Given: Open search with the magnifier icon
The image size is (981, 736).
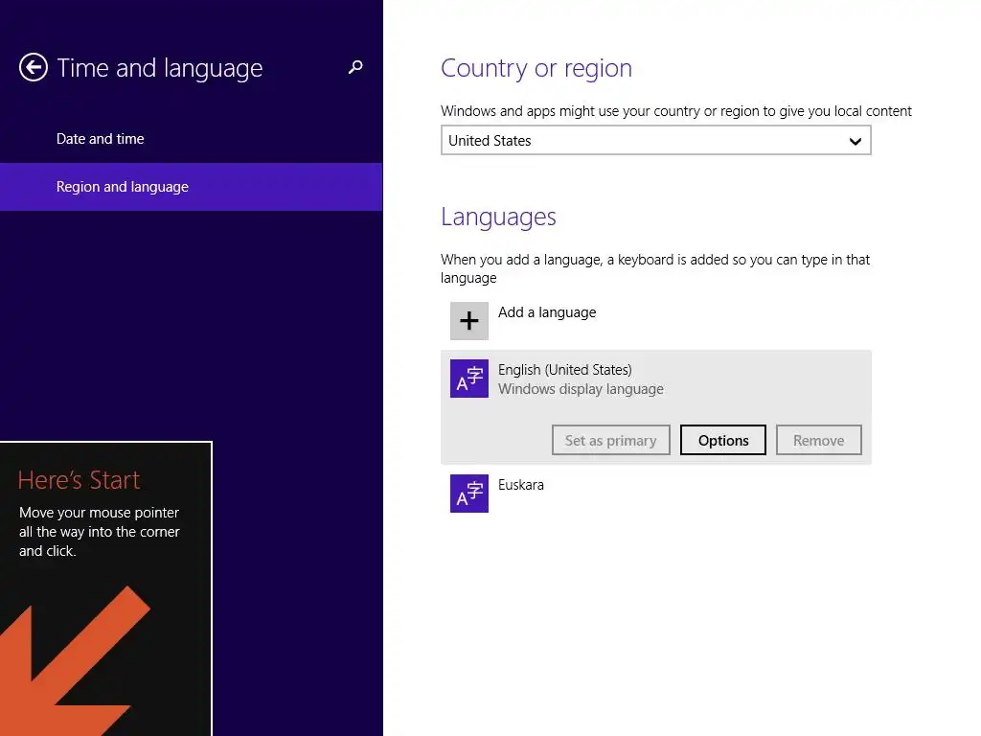Looking at the screenshot, I should tap(355, 67).
